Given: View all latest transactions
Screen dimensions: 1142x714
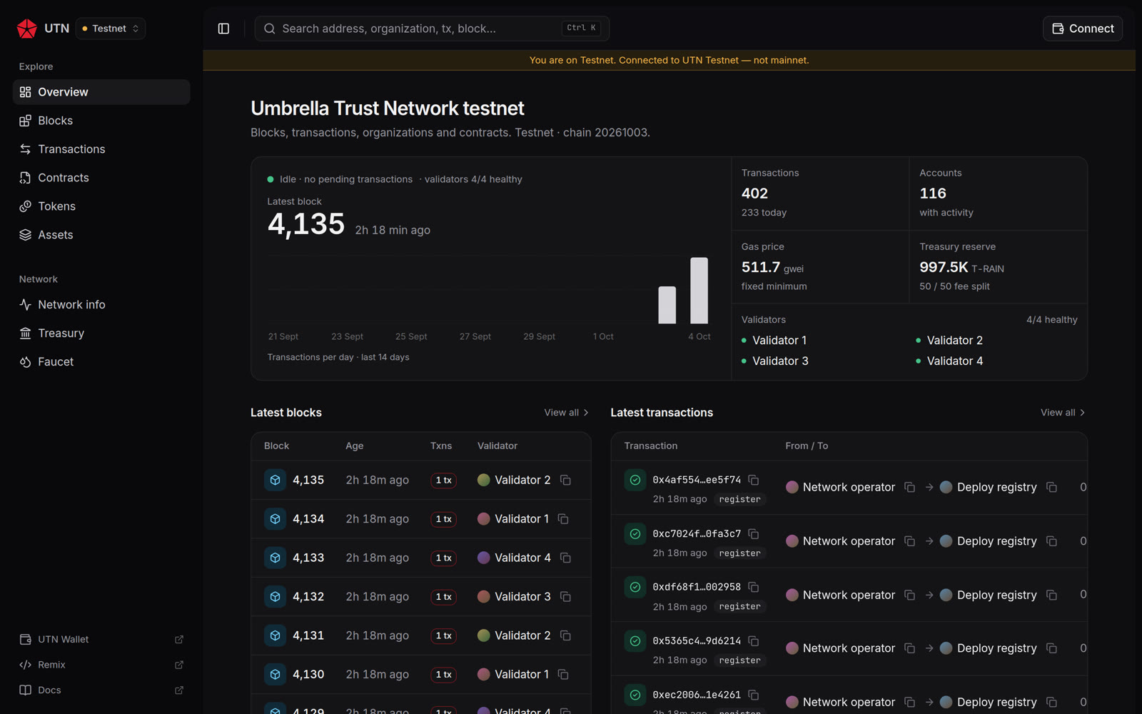Looking at the screenshot, I should point(1063,413).
